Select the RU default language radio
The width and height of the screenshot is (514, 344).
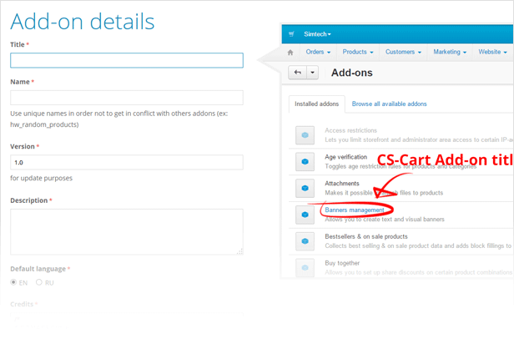38,283
